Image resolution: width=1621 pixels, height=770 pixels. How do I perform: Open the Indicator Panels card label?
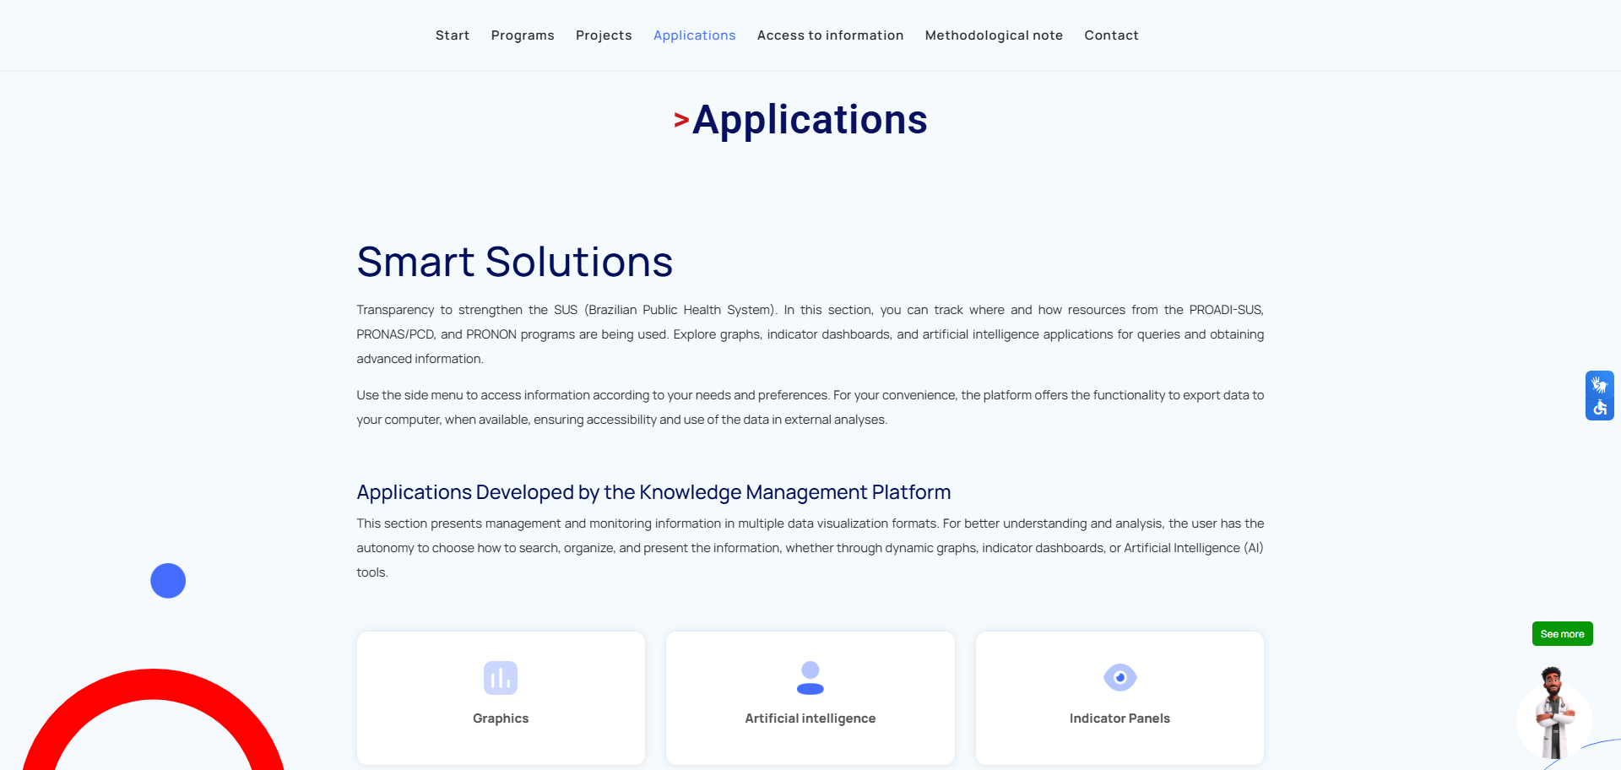click(1120, 718)
